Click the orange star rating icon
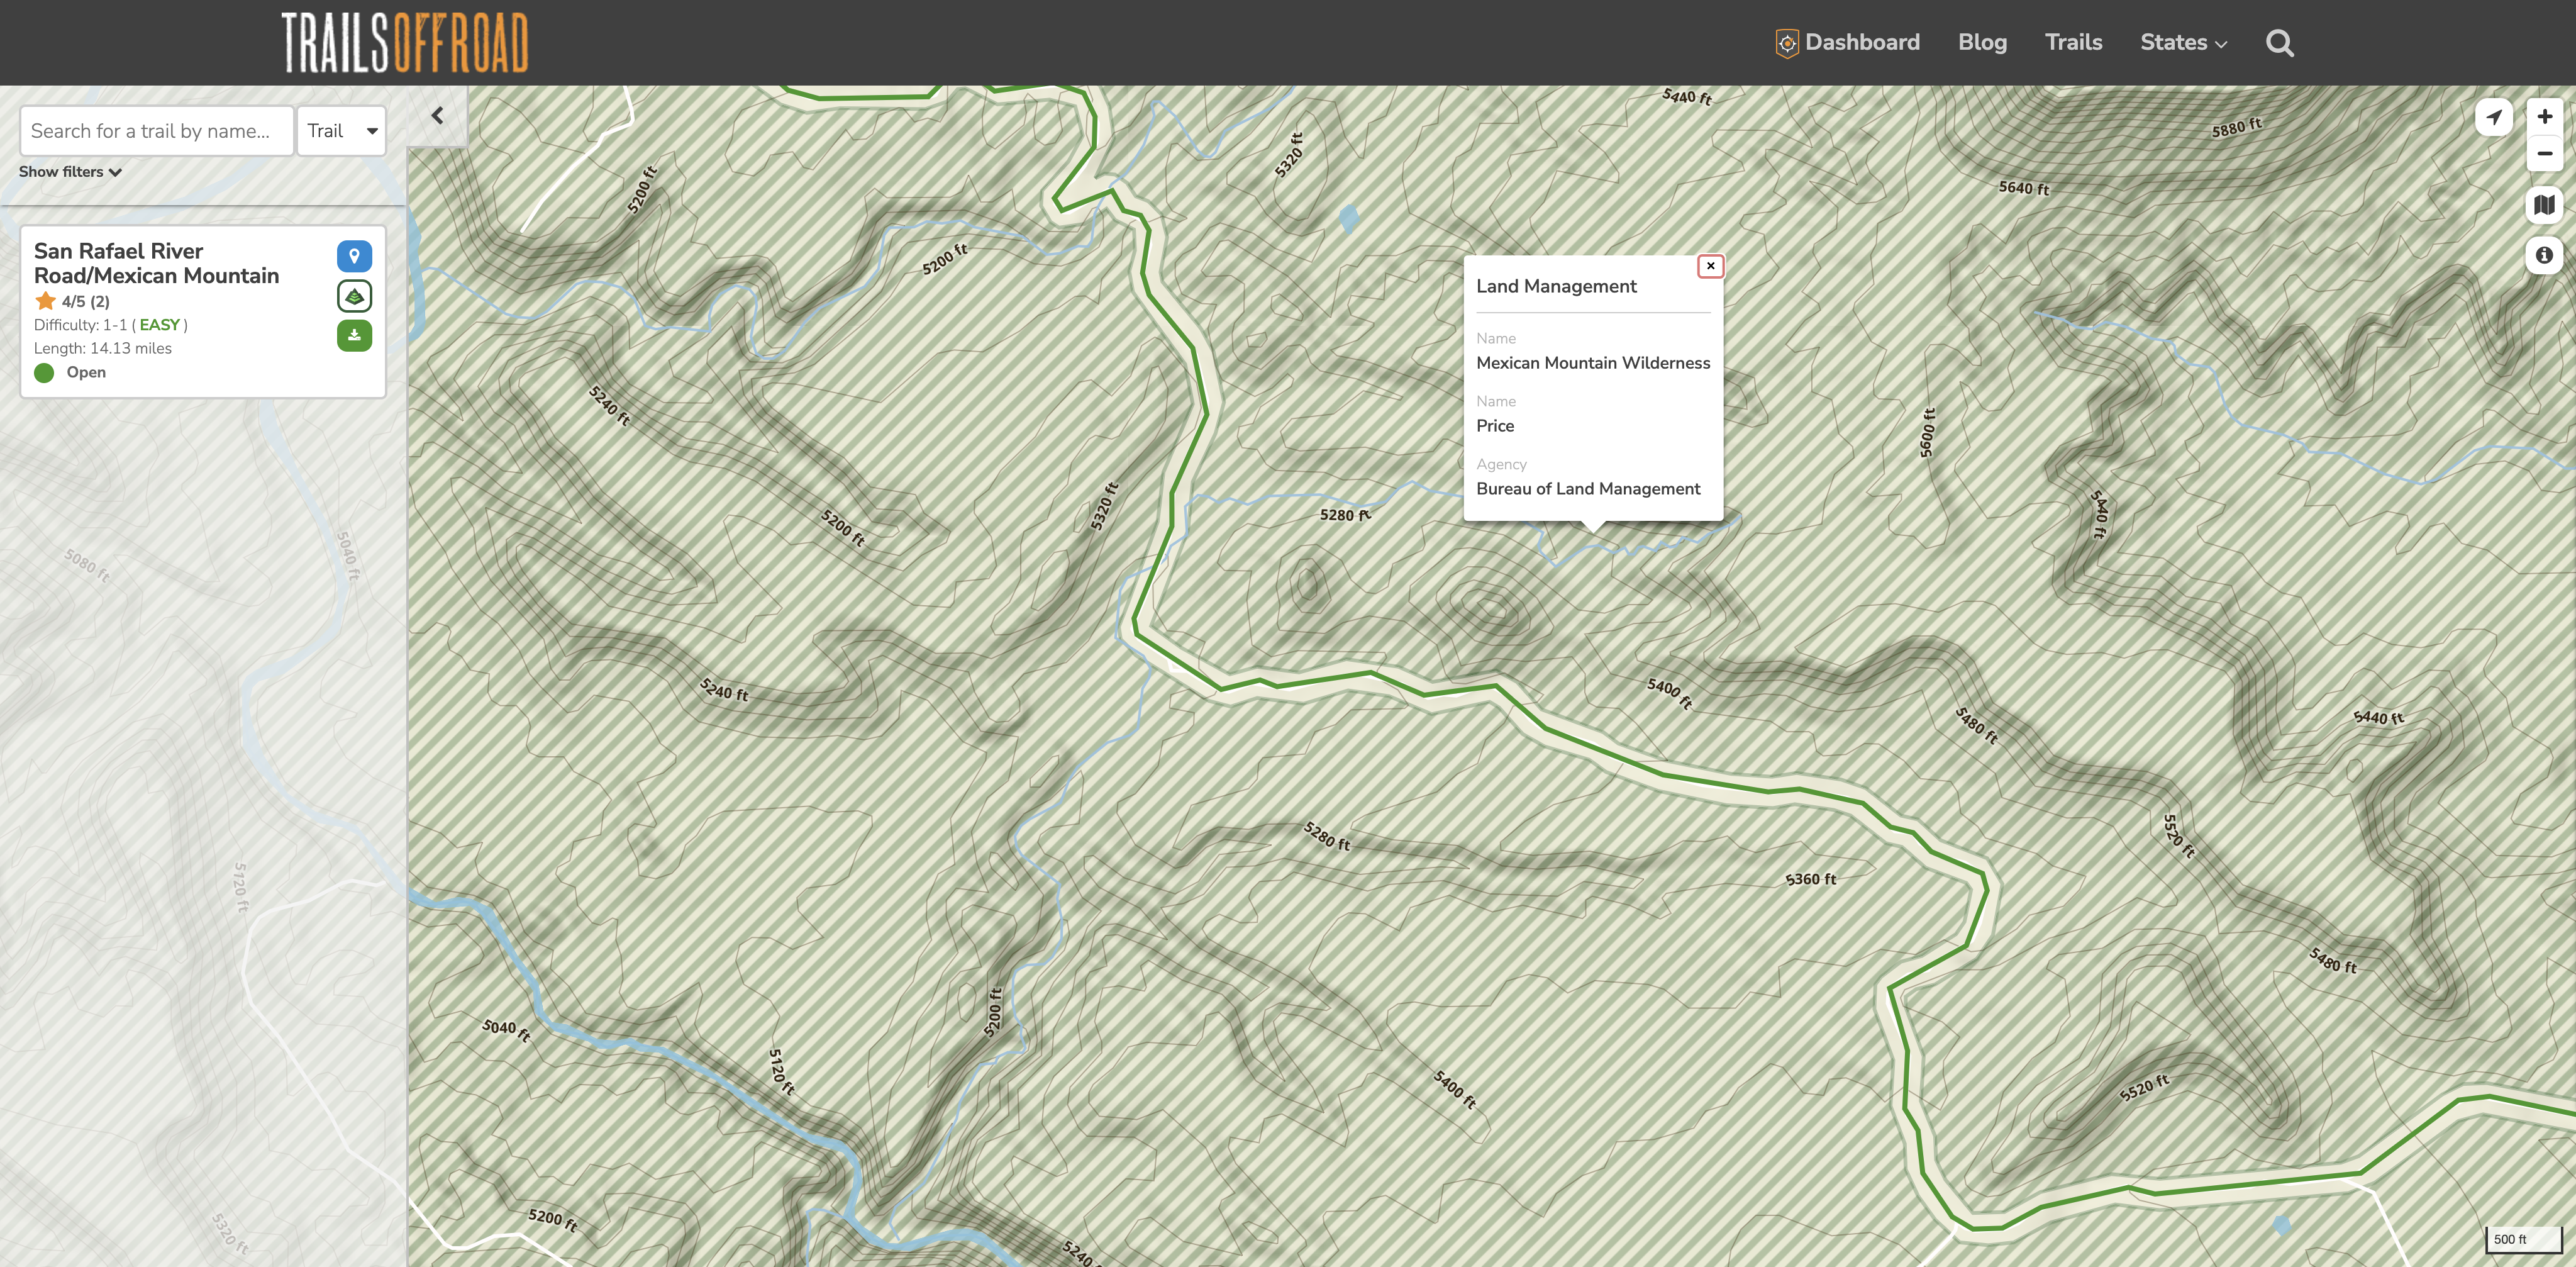Viewport: 2576px width, 1267px height. coord(45,301)
